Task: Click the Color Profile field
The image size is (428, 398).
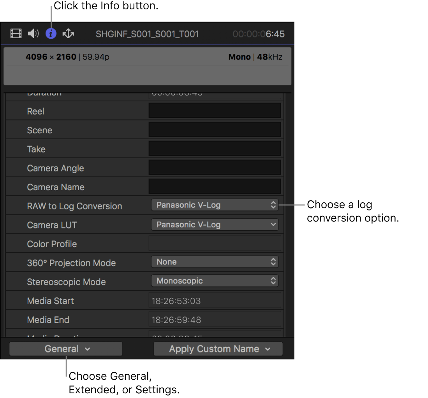Action: (x=215, y=243)
